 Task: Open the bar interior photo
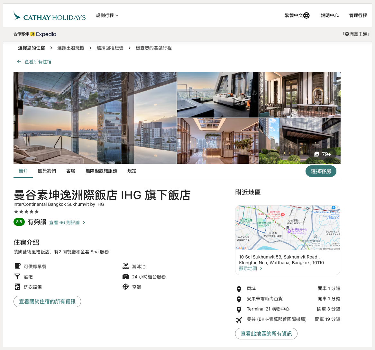300,94
